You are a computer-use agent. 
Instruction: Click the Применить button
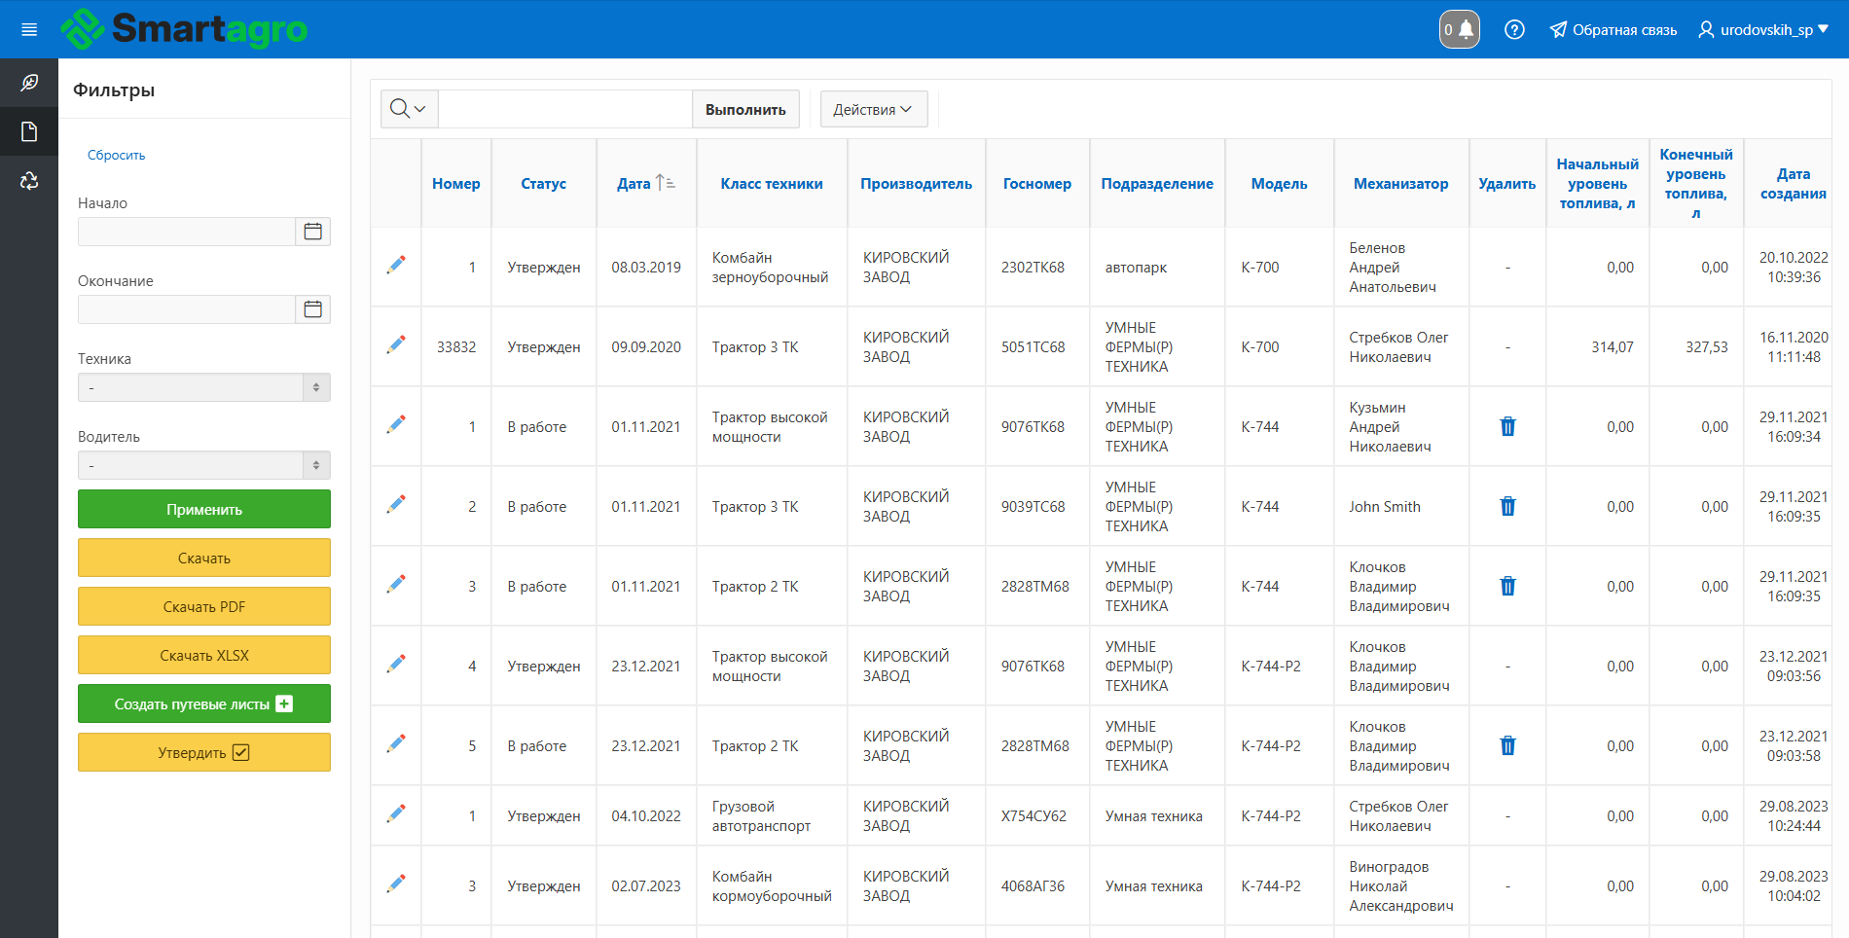tap(204, 509)
